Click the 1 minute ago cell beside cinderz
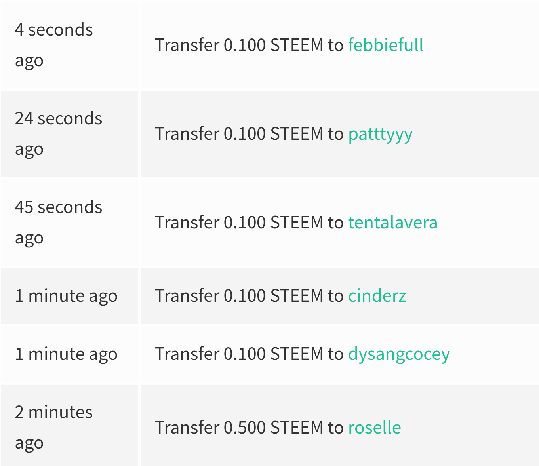539x466 pixels. (x=69, y=296)
